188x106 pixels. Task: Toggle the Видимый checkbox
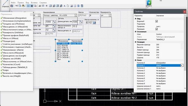(x=157, y=21)
